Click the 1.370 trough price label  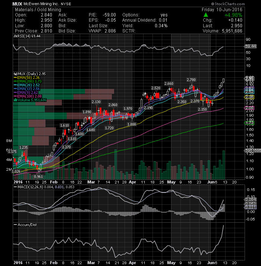[66, 147]
